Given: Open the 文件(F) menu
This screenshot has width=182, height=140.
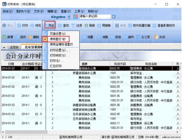Looking at the screenshot, I should [x=37, y=11].
